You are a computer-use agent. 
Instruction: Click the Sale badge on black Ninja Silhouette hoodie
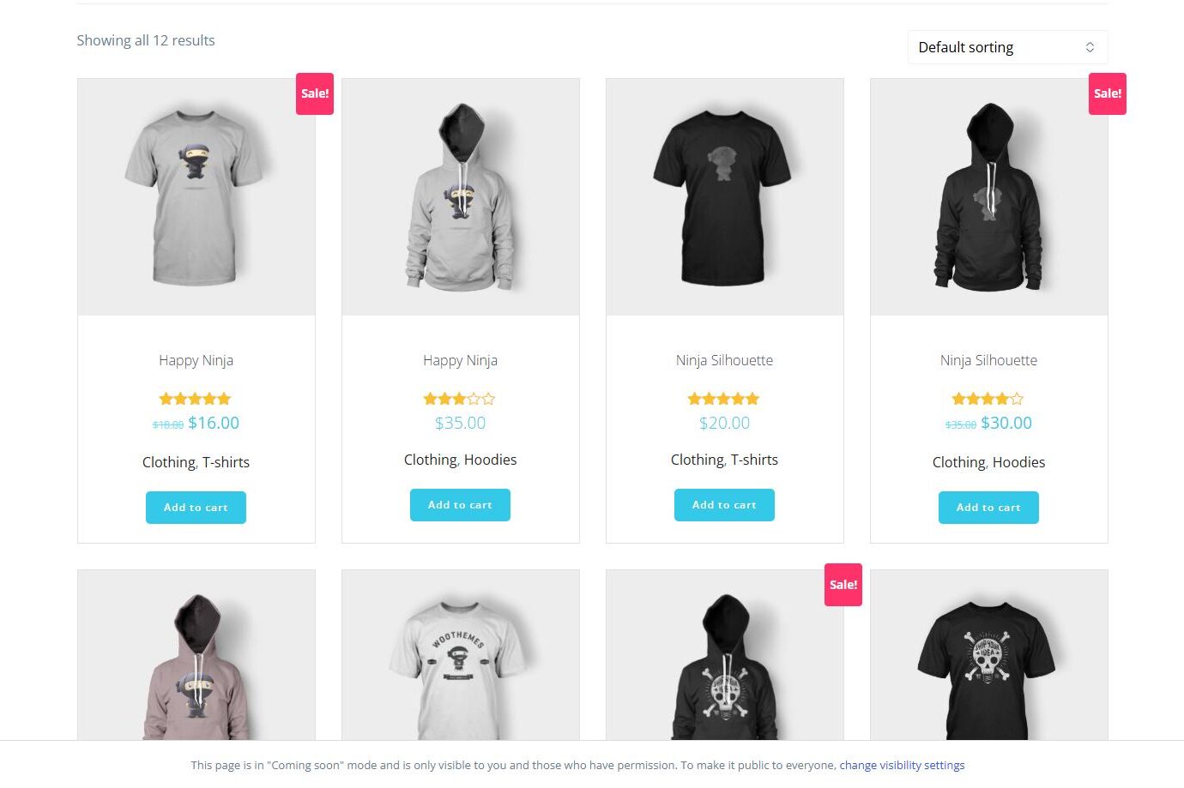click(x=1108, y=93)
